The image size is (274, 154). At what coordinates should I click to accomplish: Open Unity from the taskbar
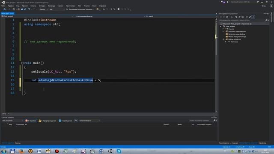[110, 151]
